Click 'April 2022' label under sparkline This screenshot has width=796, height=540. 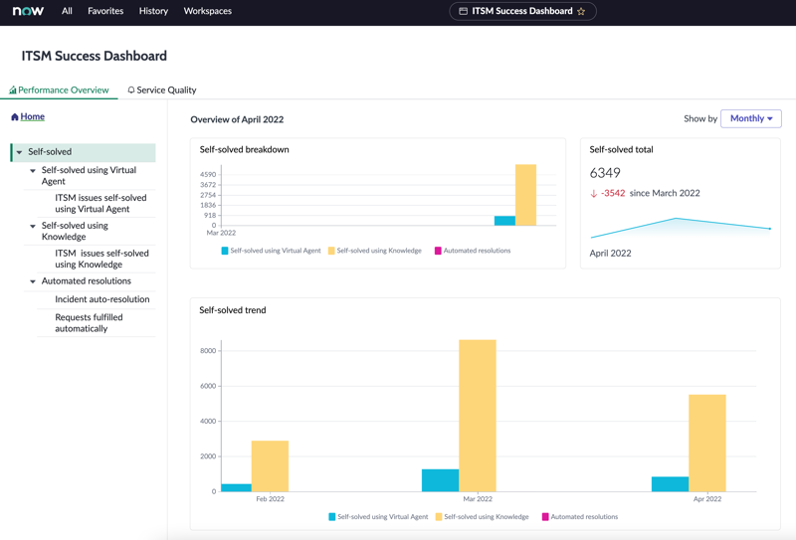point(610,254)
